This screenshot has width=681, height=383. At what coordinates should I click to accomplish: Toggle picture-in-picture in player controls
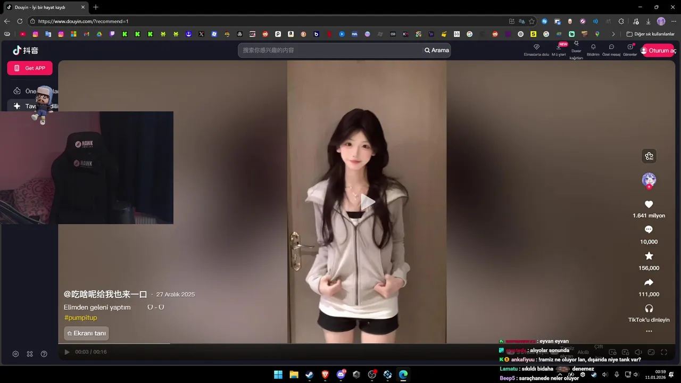click(625, 352)
